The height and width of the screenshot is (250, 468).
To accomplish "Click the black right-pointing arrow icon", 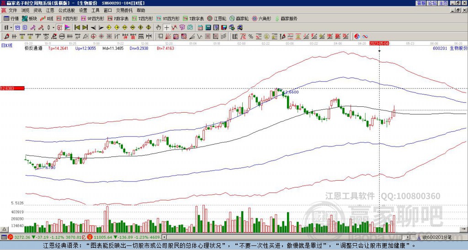I will pyautogui.click(x=101, y=28).
